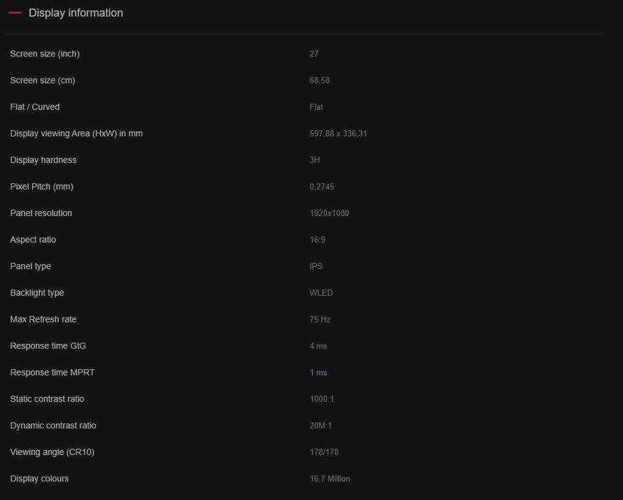Screen dimensions: 623x500
Task: Select the IPS panel type value
Action: (316, 266)
